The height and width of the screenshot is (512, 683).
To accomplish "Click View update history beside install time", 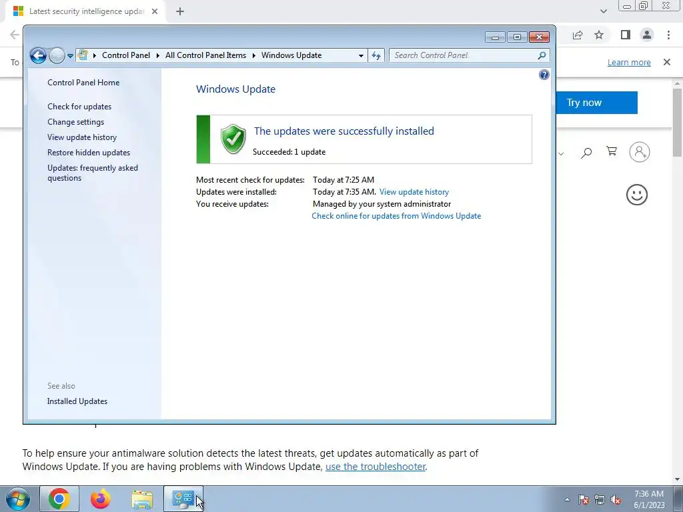I will point(414,191).
